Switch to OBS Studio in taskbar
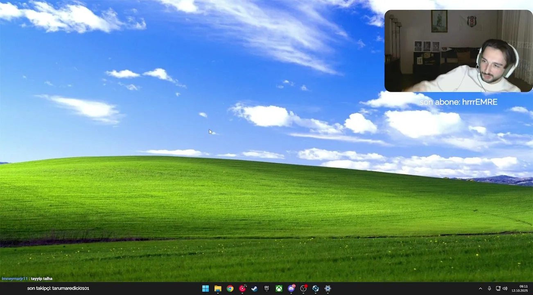Image resolution: width=533 pixels, height=295 pixels. [303, 288]
